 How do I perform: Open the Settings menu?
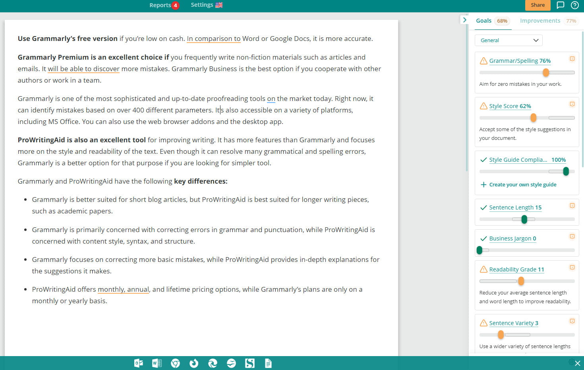click(202, 5)
